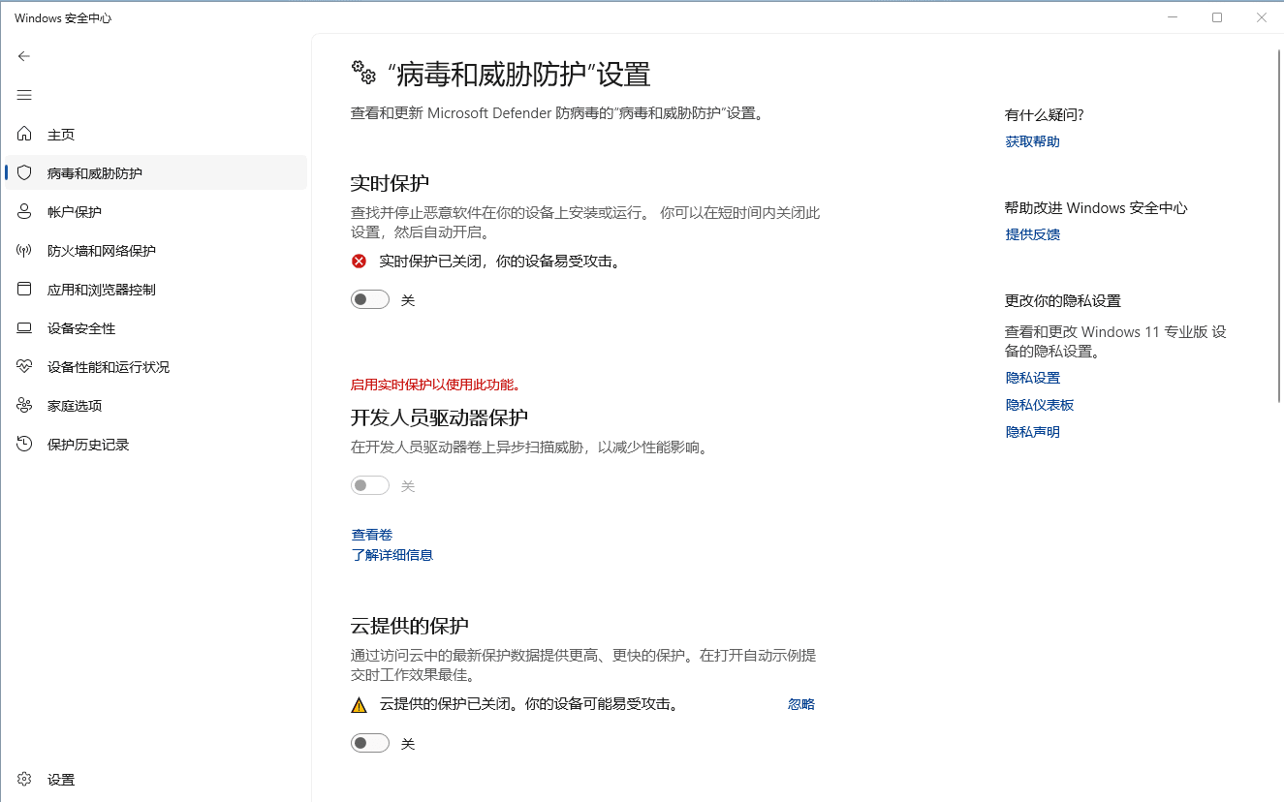Open 家庭选项 section

point(156,406)
